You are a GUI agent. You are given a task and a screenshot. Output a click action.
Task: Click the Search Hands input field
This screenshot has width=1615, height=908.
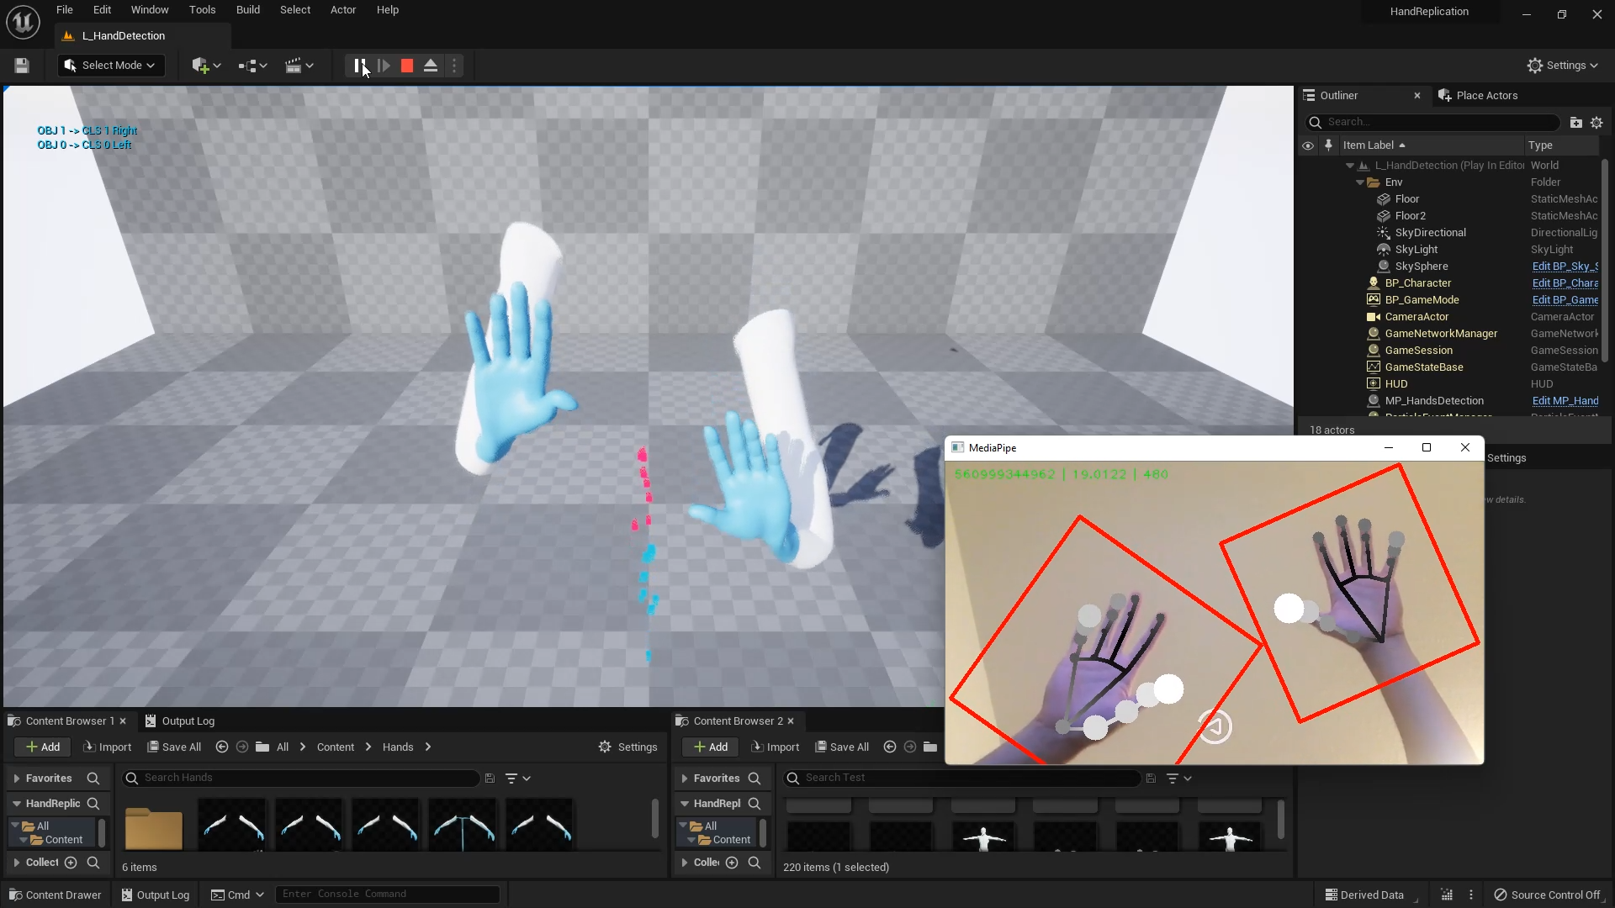(x=303, y=778)
